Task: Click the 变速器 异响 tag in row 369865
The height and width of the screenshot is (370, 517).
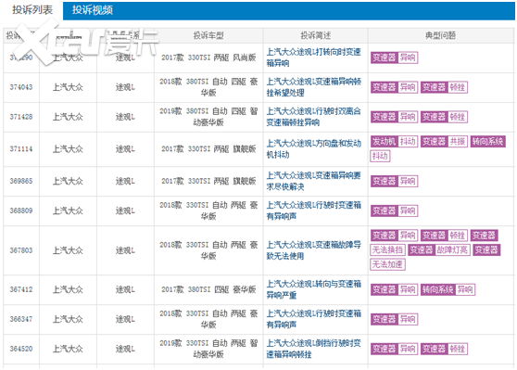Action: click(394, 181)
